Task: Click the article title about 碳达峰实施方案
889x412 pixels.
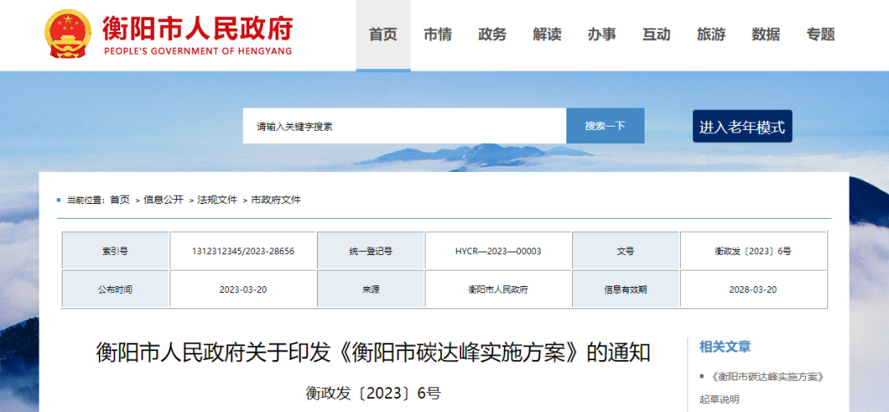Action: coord(373,353)
